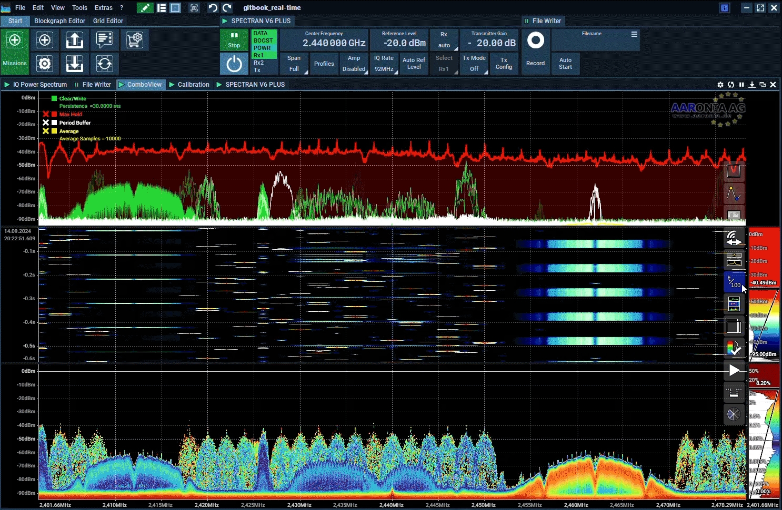Screen dimensions: 782x510
Task: Open the Tx Mode Off dropdown
Action: pyautogui.click(x=474, y=64)
